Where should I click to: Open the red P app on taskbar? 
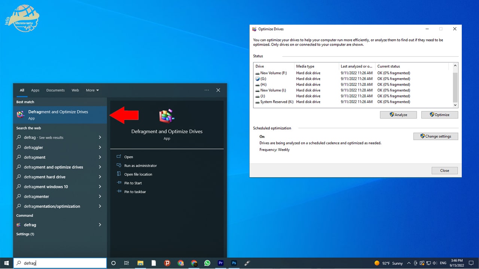(167, 263)
